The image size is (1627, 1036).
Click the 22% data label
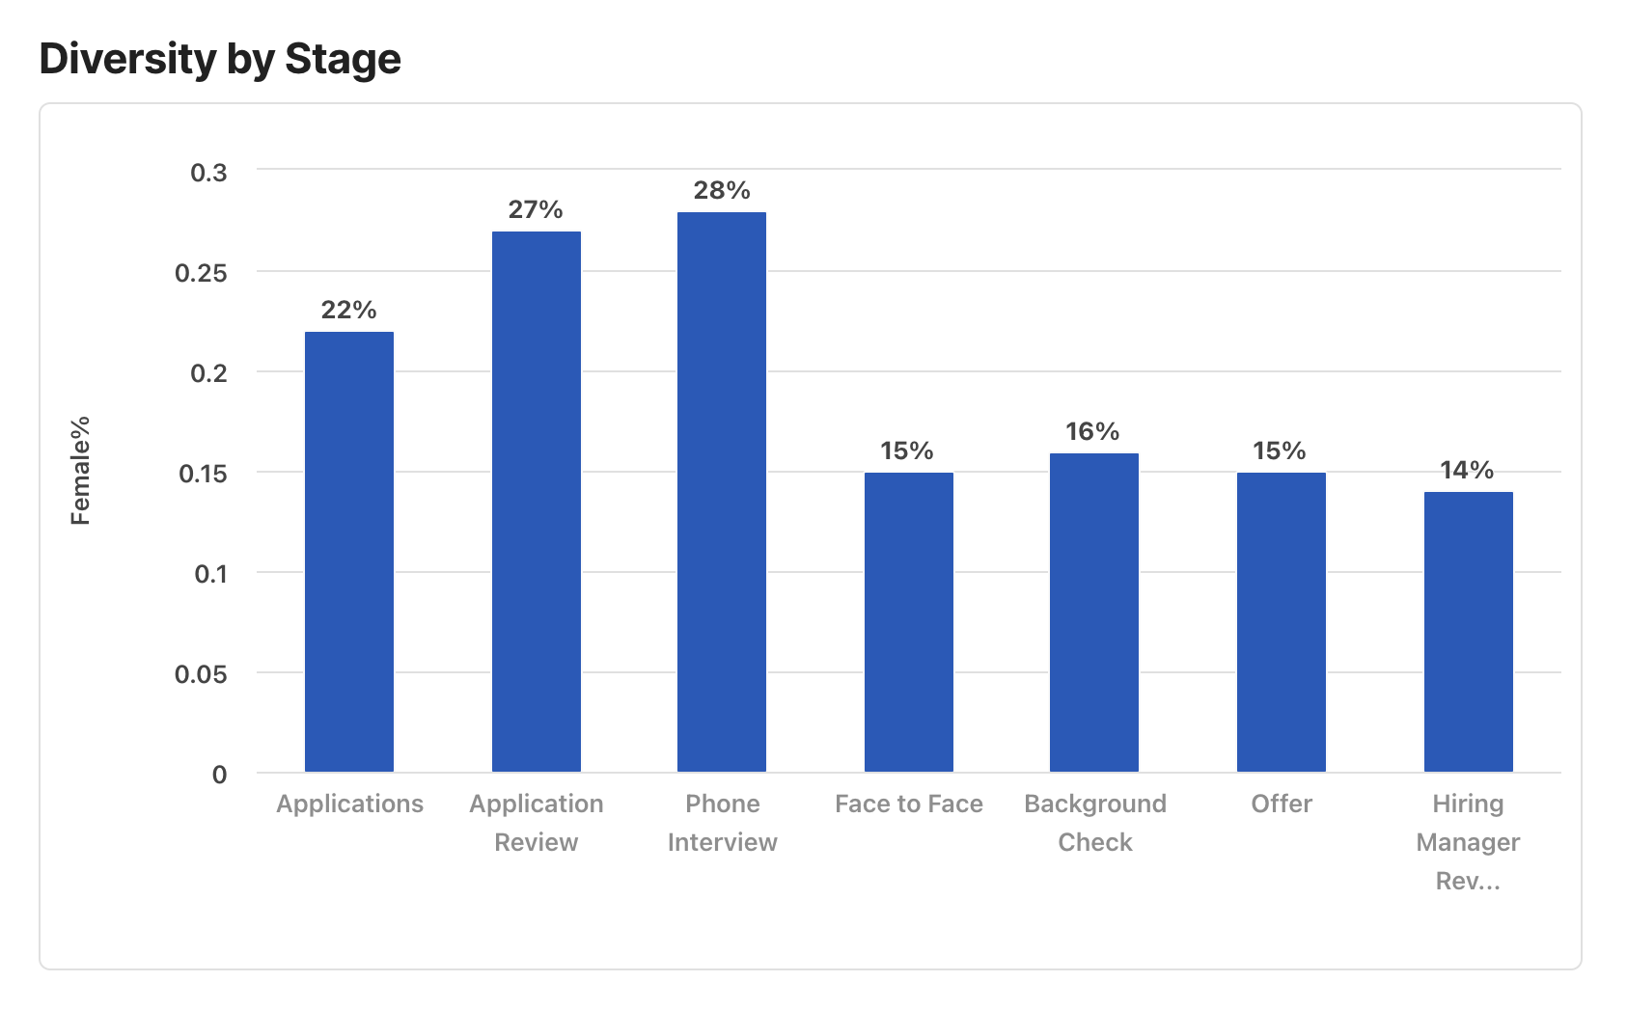click(x=349, y=311)
